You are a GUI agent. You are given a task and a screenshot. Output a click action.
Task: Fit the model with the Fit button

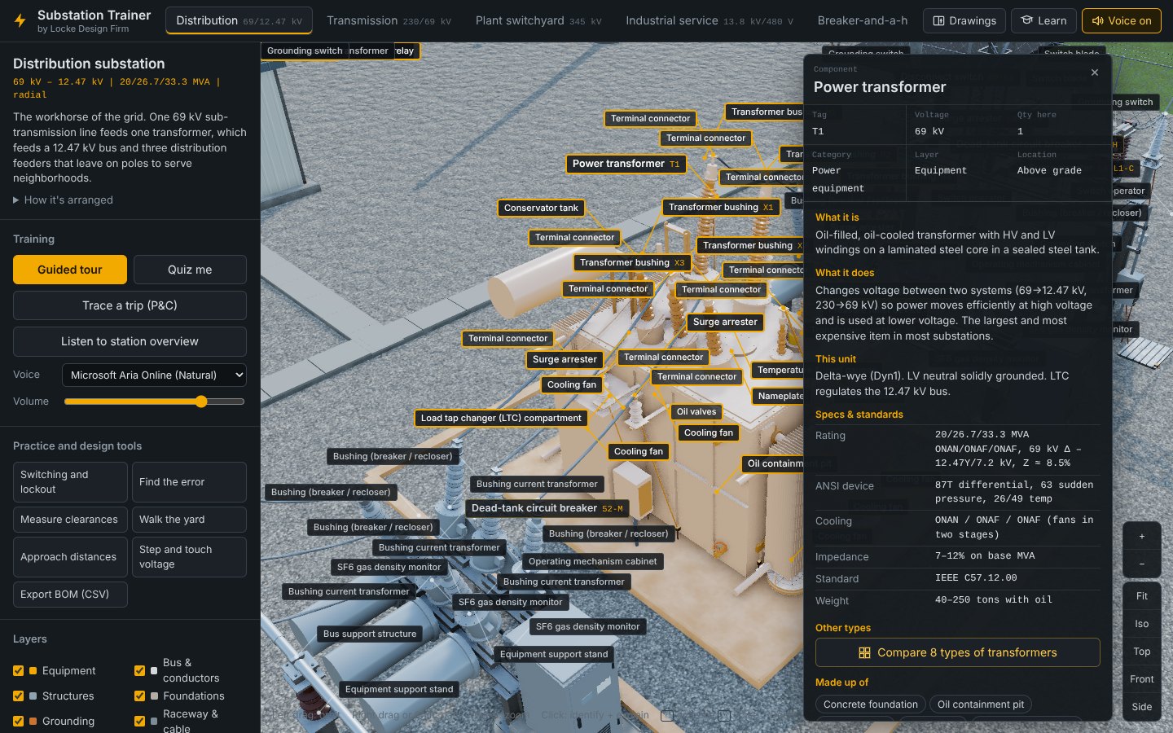click(x=1141, y=596)
